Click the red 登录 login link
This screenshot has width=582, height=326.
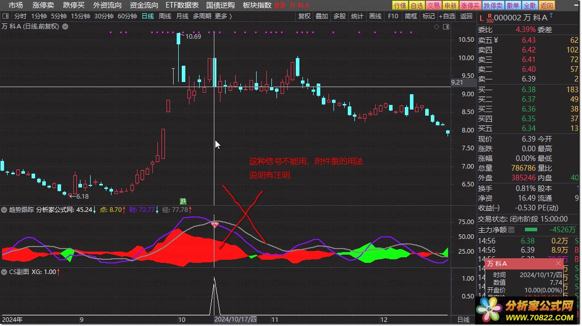click(280, 6)
